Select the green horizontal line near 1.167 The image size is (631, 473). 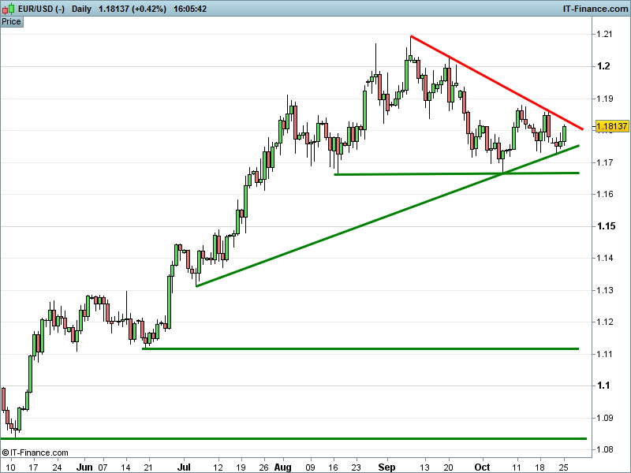click(457, 173)
